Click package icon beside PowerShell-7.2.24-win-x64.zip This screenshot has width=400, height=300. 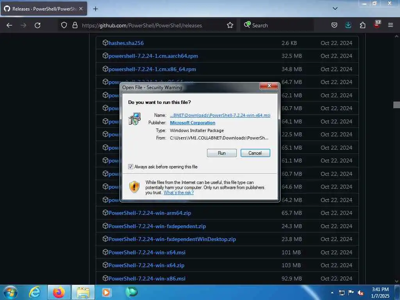105,265
